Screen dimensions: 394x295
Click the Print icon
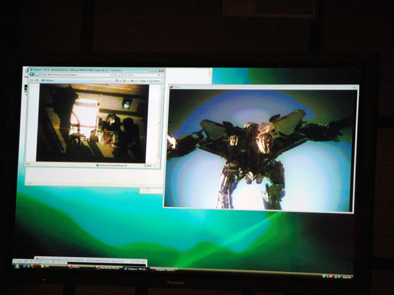(132, 81)
